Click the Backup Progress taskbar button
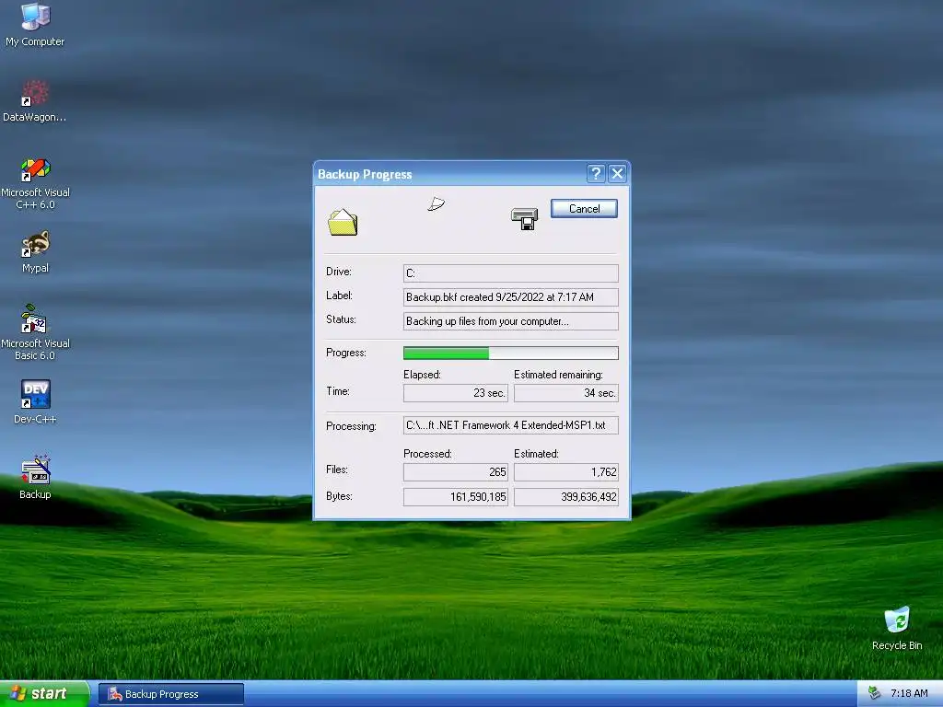This screenshot has height=707, width=943. click(x=171, y=694)
